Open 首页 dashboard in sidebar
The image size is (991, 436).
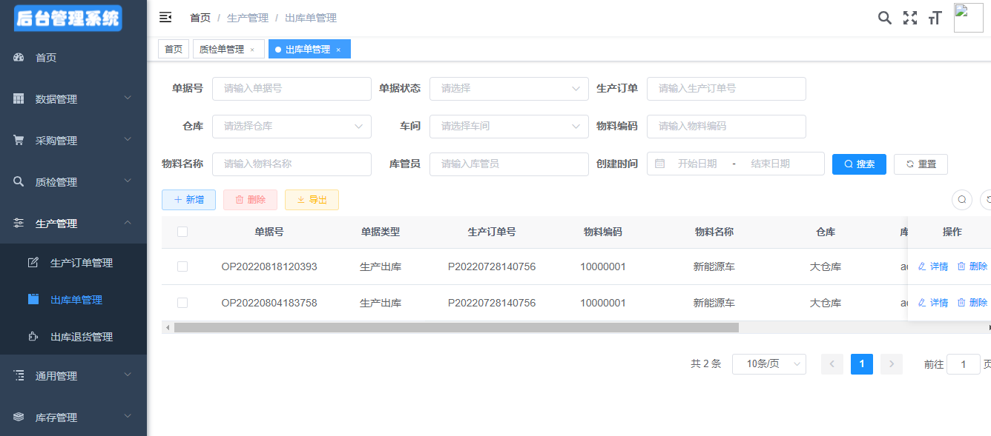tap(46, 58)
